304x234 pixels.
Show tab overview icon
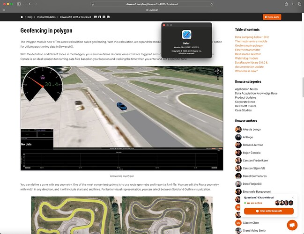pos(299,4)
